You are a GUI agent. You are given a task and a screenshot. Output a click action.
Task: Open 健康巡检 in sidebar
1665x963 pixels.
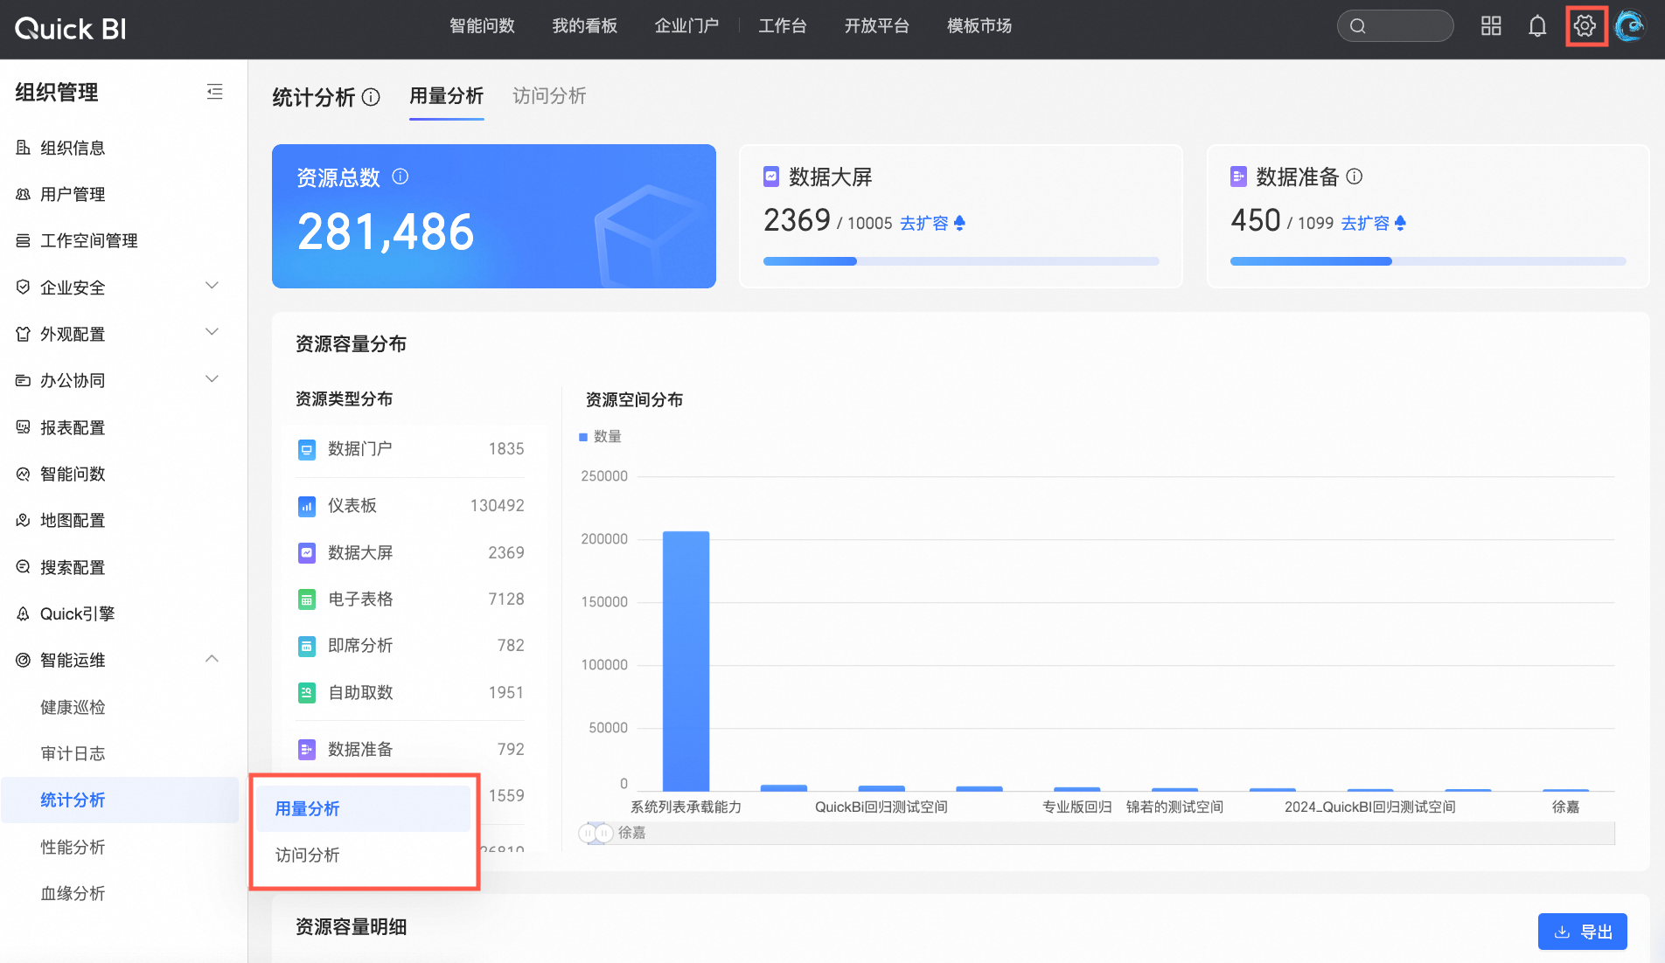[x=73, y=707]
